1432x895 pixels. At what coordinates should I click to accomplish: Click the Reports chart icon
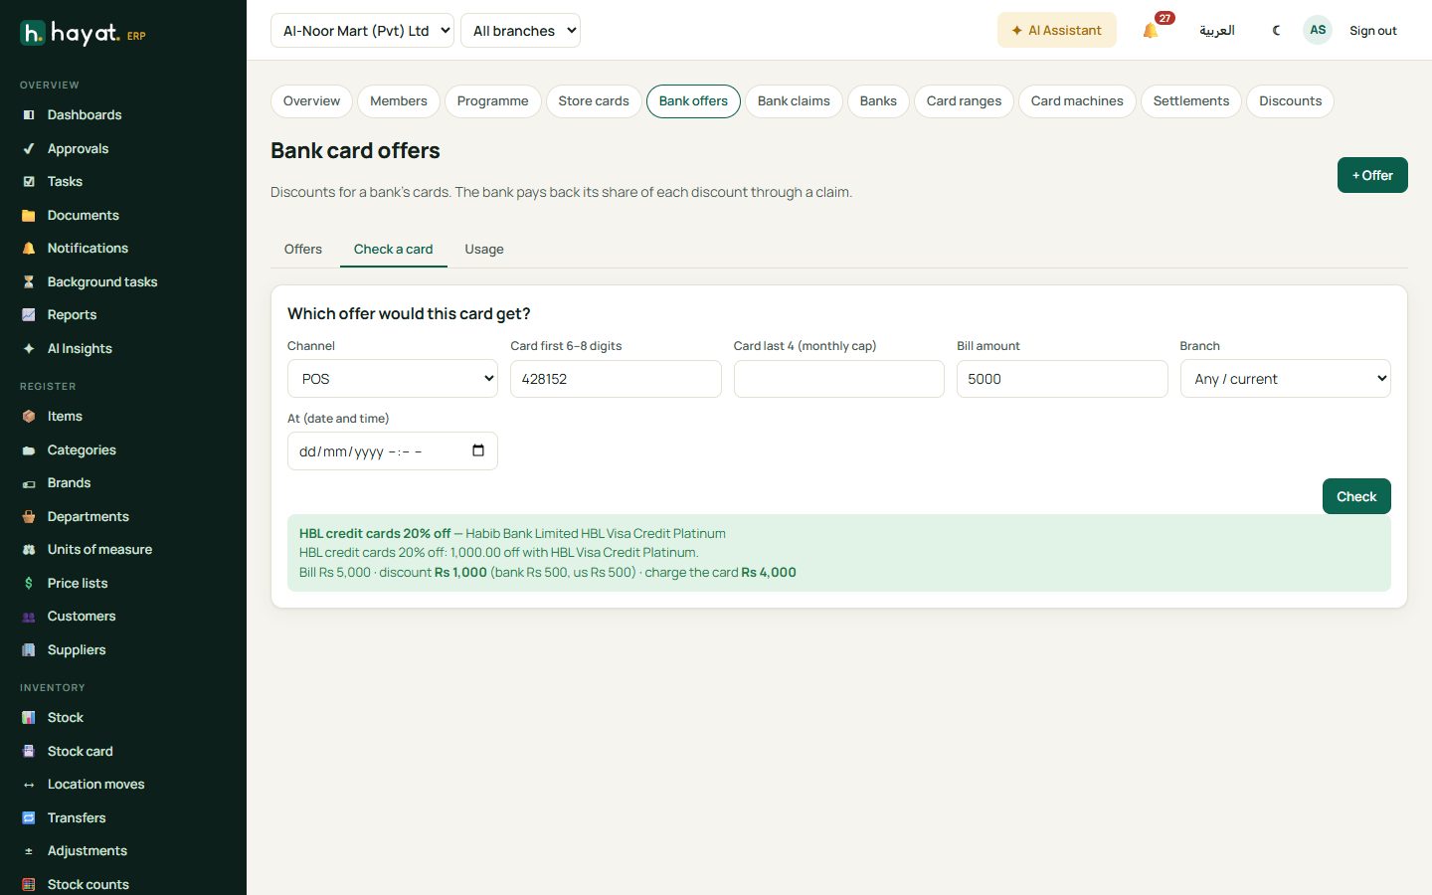29,315
